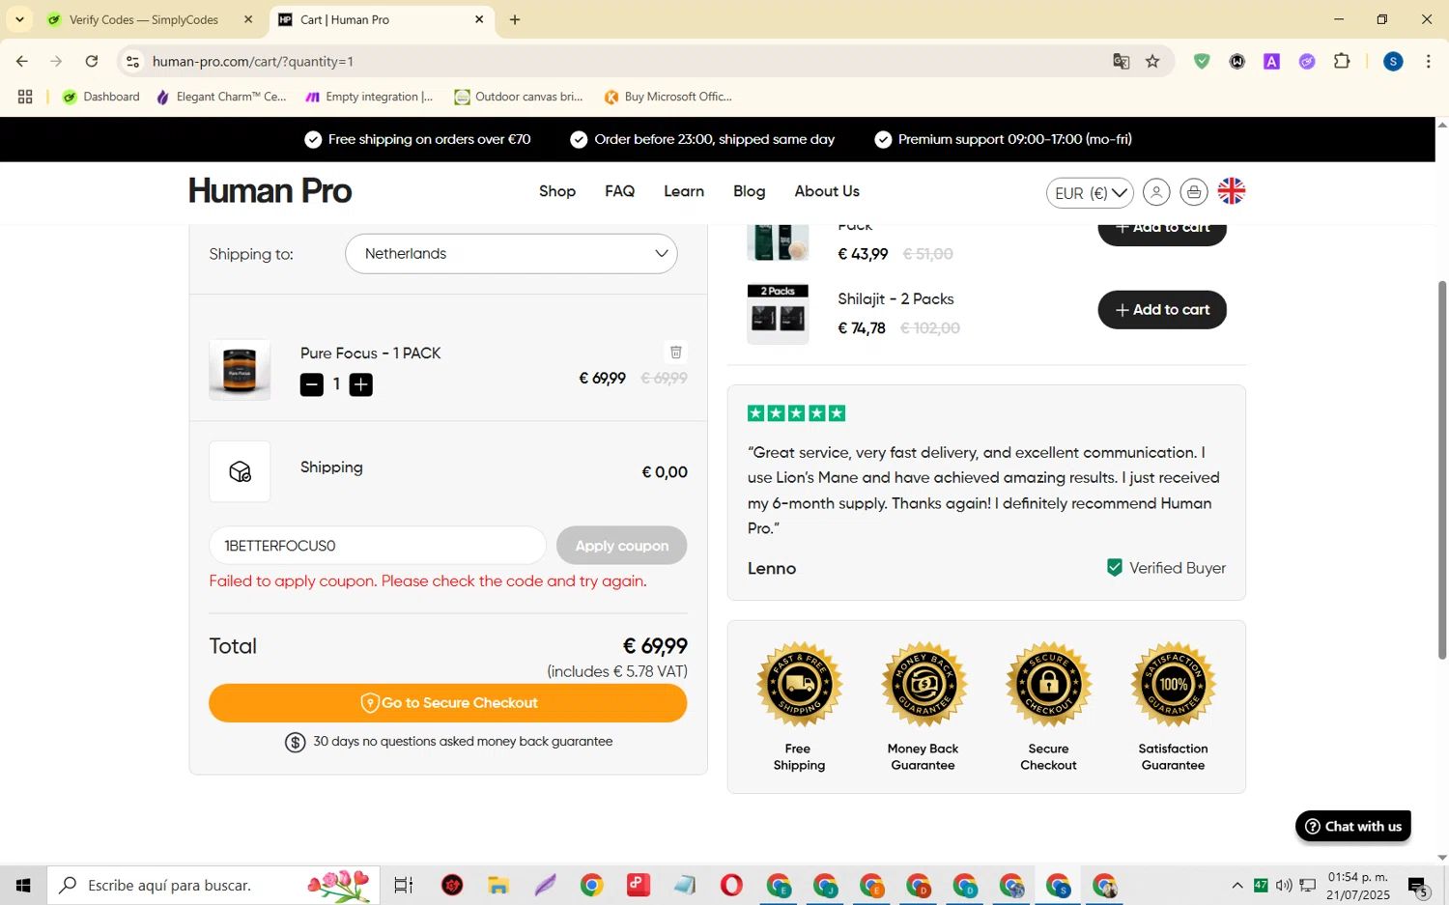Show hidden system tray icons
This screenshot has height=905, width=1449.
1236,885
